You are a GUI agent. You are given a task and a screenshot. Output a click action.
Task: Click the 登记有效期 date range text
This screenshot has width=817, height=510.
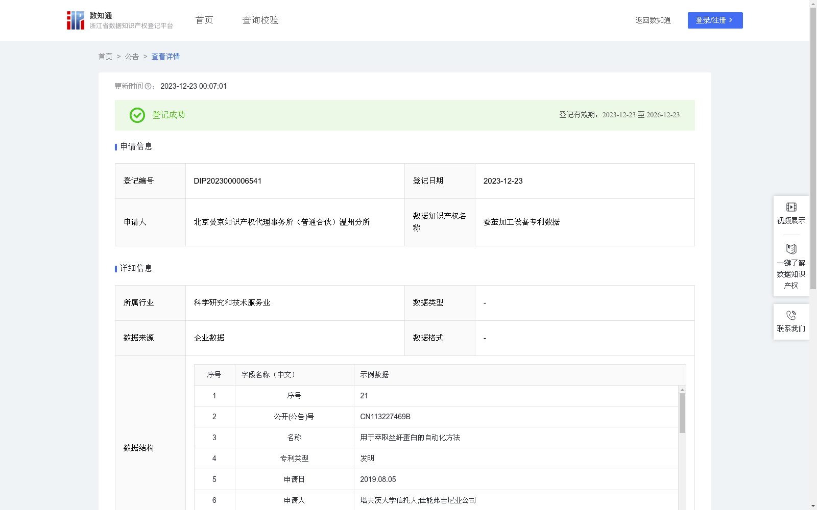(619, 115)
